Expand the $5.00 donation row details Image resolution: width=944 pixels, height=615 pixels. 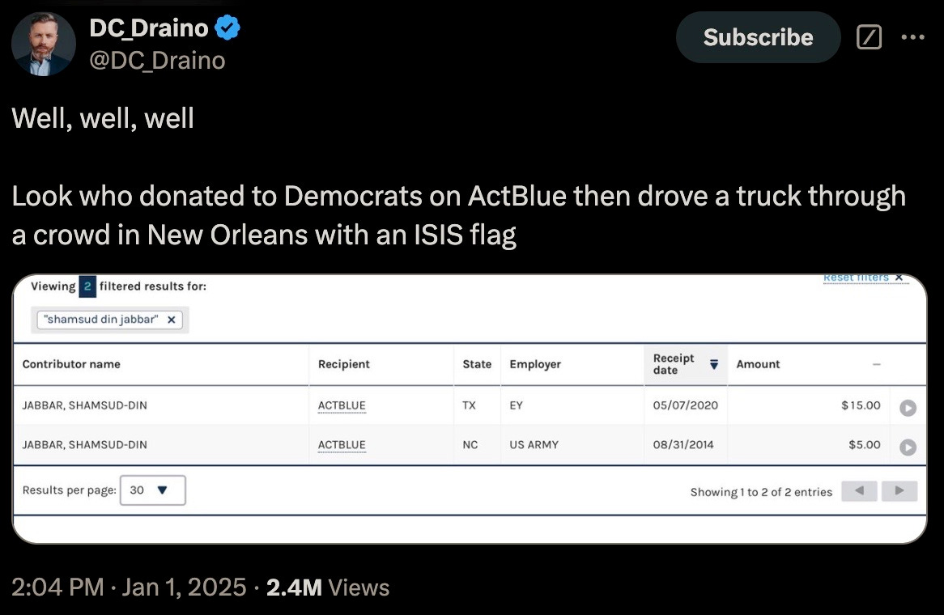tap(908, 447)
